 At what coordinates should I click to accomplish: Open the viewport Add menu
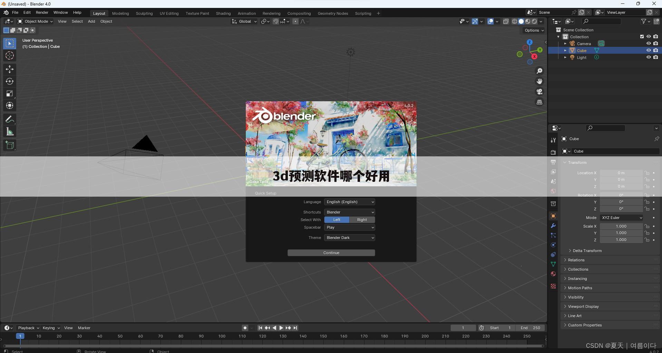tap(91, 21)
